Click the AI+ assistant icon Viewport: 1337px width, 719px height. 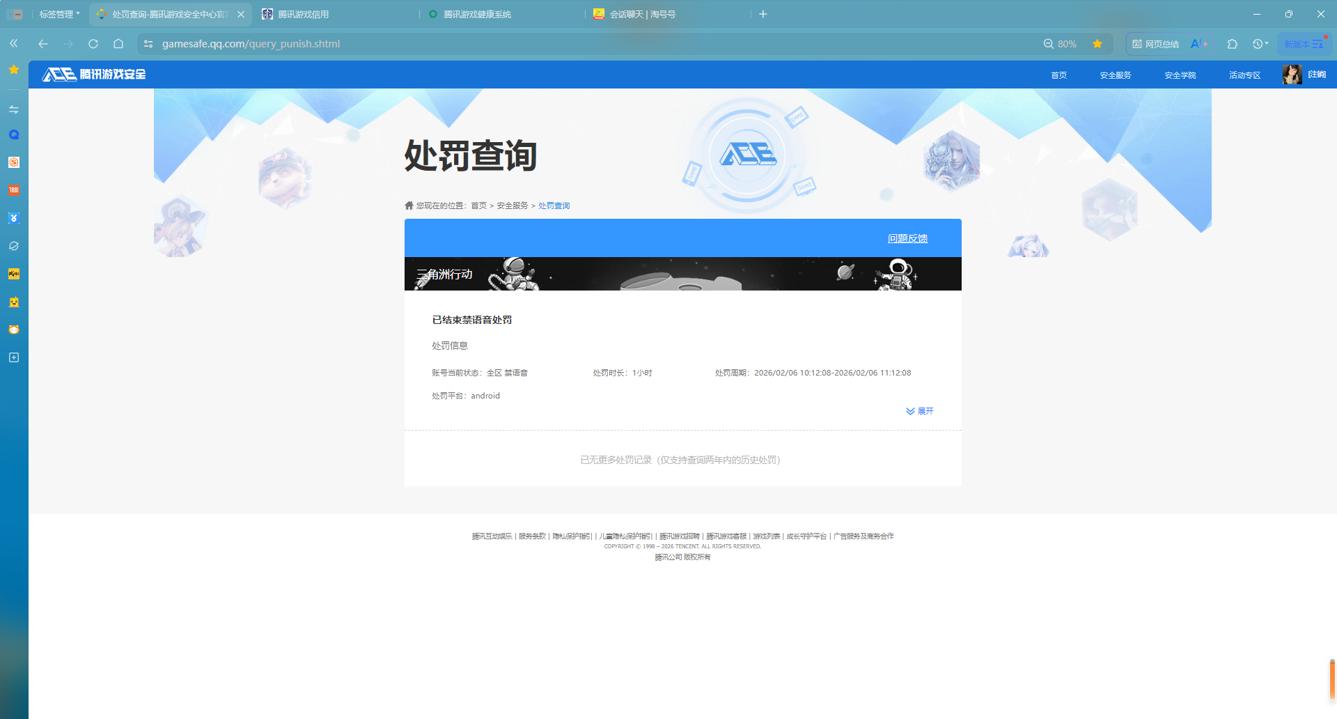tap(1199, 44)
